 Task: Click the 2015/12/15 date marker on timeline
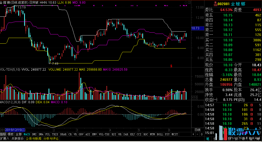point(15,130)
